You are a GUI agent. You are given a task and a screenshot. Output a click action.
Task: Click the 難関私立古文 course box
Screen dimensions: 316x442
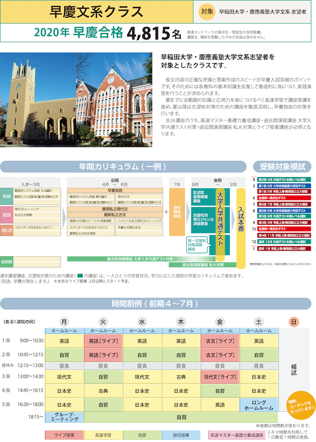pos(115,215)
